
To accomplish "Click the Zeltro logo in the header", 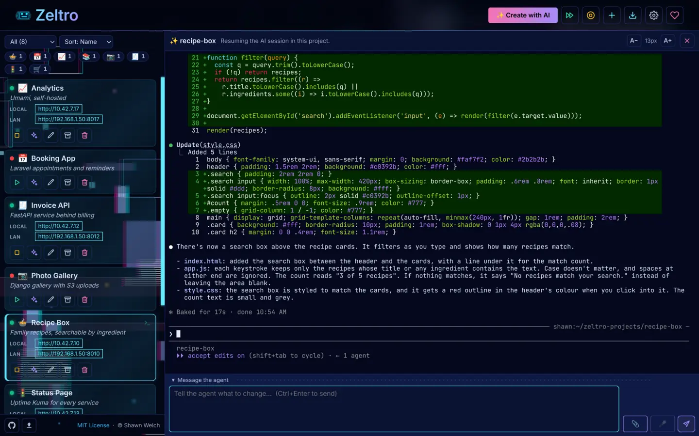I will click(47, 15).
